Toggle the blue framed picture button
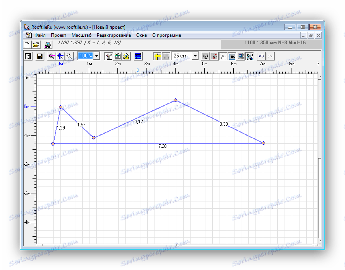The width and height of the screenshot is (345, 270). coord(232,56)
